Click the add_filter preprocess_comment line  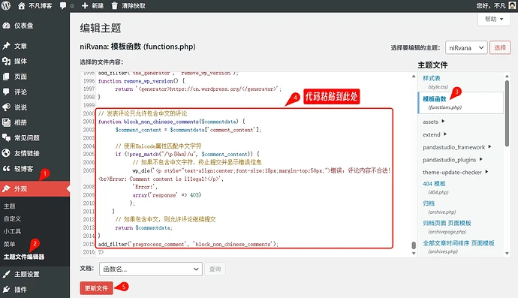pos(188,244)
